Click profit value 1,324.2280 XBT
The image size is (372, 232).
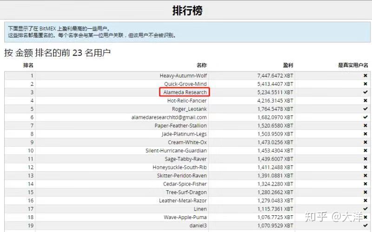275,184
